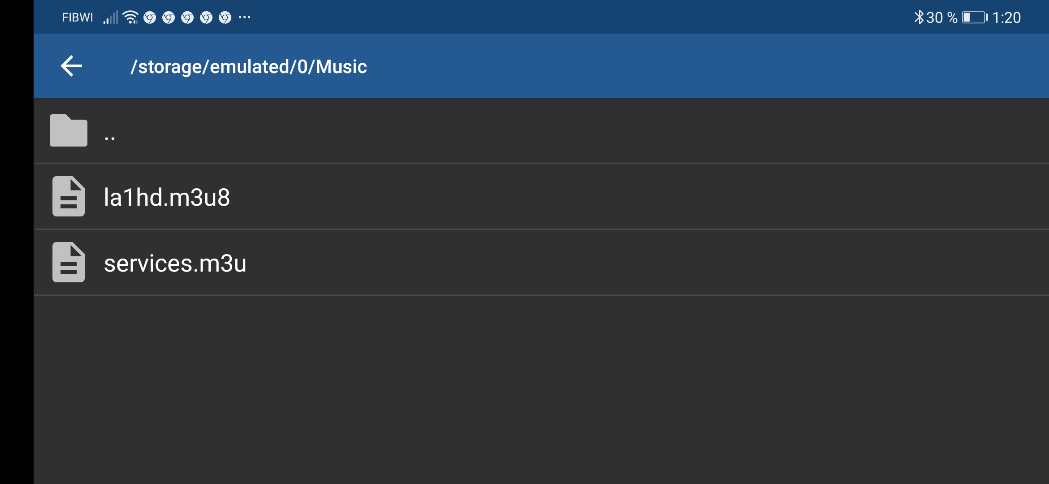Tap the last Chrome notification icon

(225, 17)
